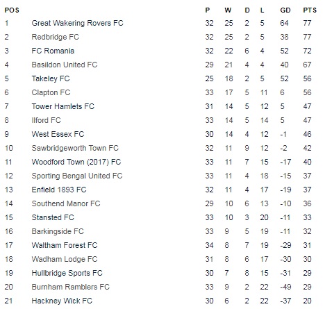This screenshot has width=325, height=309.
Task: Select Waltham Forest FC team name
Action: click(x=65, y=245)
